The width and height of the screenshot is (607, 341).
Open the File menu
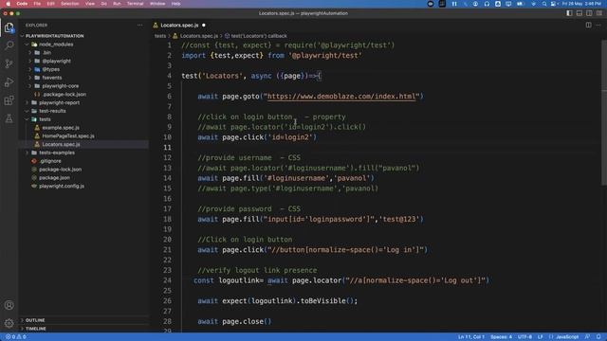click(x=37, y=4)
